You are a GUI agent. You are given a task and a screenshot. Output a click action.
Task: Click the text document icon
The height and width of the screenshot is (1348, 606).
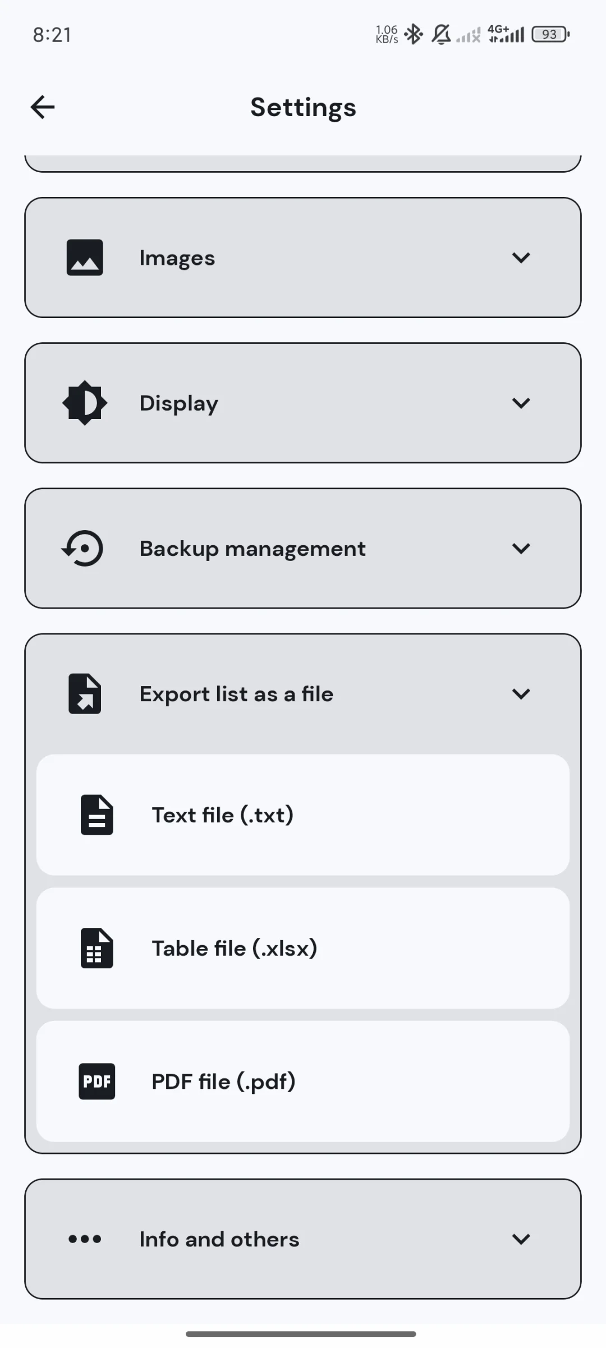tap(97, 815)
